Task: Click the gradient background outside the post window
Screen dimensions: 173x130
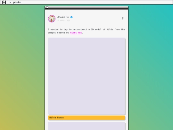Action: click(22, 66)
